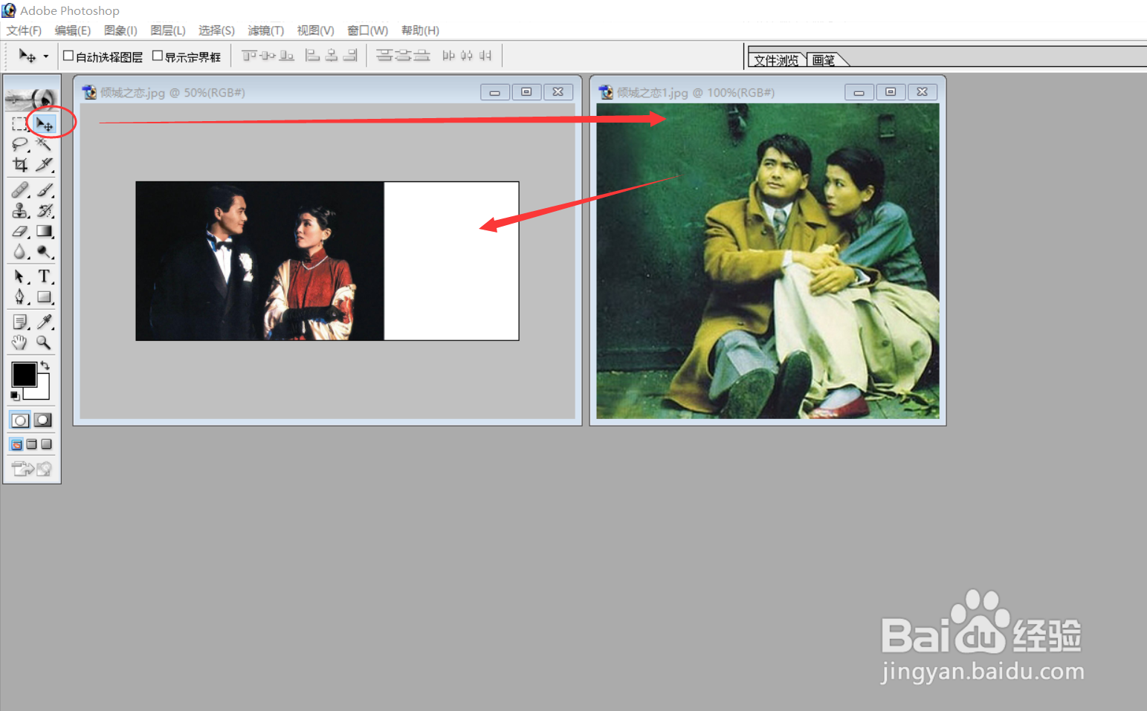Select the Slice tool
Viewport: 1147px width, 711px height.
(45, 164)
